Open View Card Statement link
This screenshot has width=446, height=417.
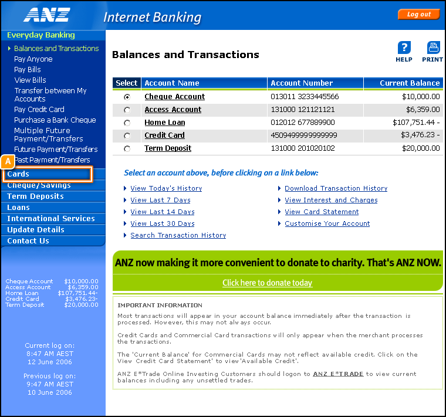[322, 212]
